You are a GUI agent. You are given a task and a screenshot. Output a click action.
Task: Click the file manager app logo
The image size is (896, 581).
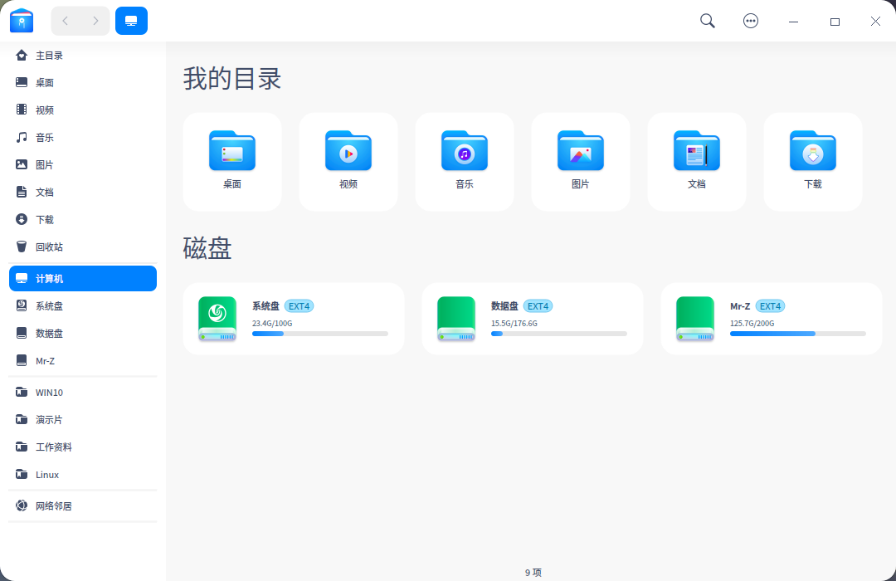[22, 21]
